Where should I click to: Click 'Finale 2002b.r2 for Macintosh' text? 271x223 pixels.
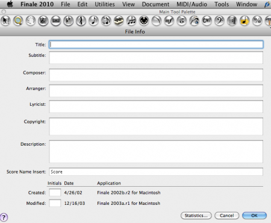click(x=129, y=193)
